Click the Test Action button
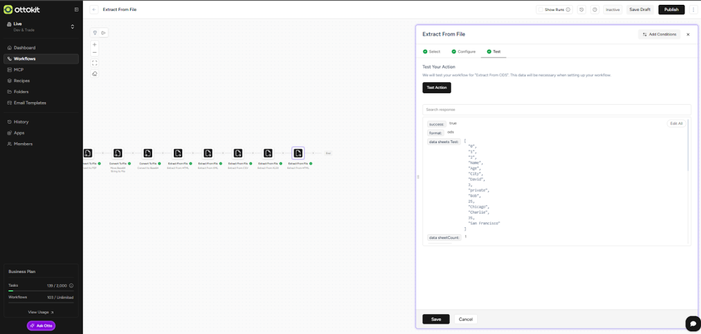Viewport: 701px width, 334px height. click(437, 88)
